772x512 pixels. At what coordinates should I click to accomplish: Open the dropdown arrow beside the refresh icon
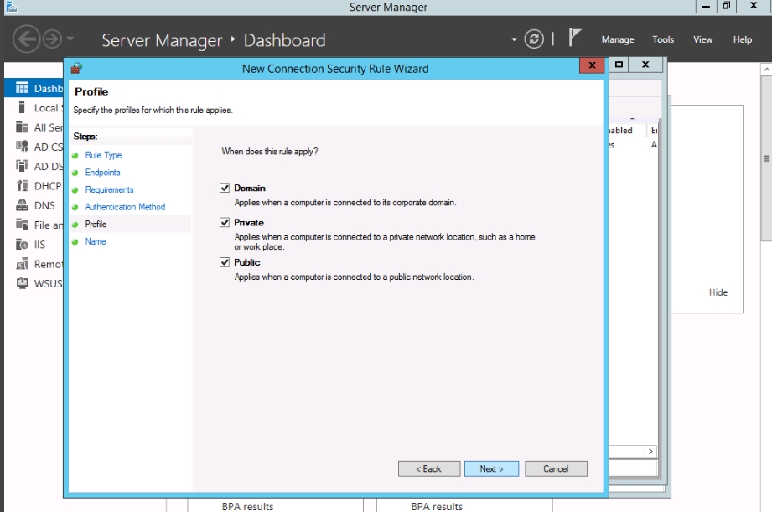[x=514, y=39]
